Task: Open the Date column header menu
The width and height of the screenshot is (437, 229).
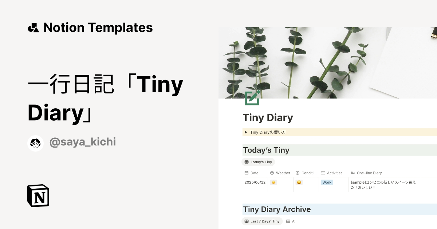Action: pyautogui.click(x=254, y=173)
